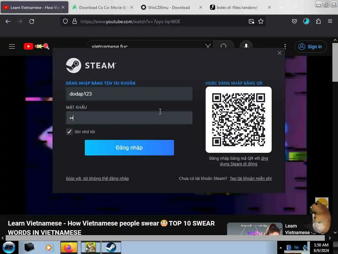
Task: Open the tracking protection shield icon
Action: pos(65,21)
